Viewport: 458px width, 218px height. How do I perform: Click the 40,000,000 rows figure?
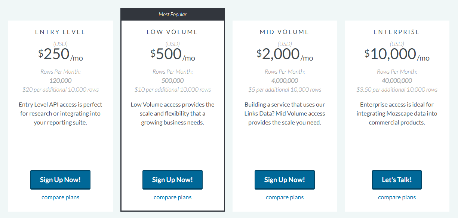click(x=397, y=80)
